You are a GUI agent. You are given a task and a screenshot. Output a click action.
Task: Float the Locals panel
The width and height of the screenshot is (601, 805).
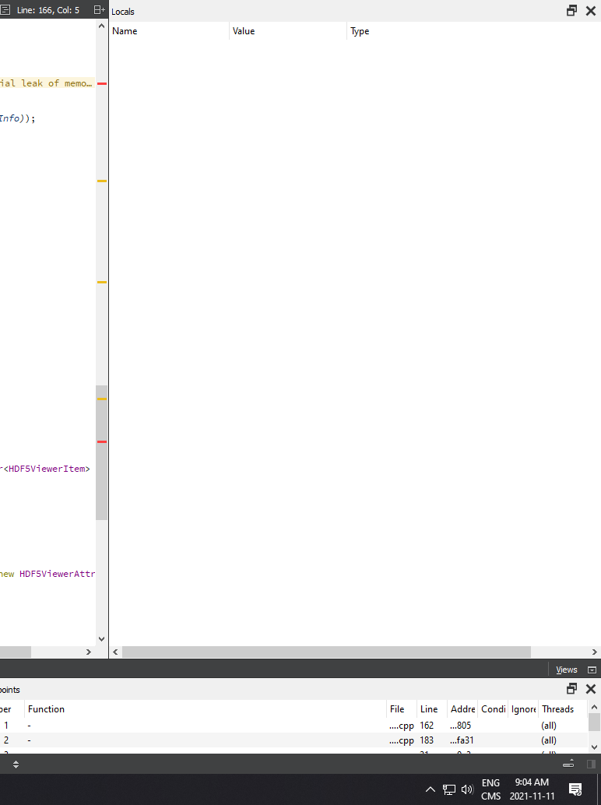click(x=571, y=11)
